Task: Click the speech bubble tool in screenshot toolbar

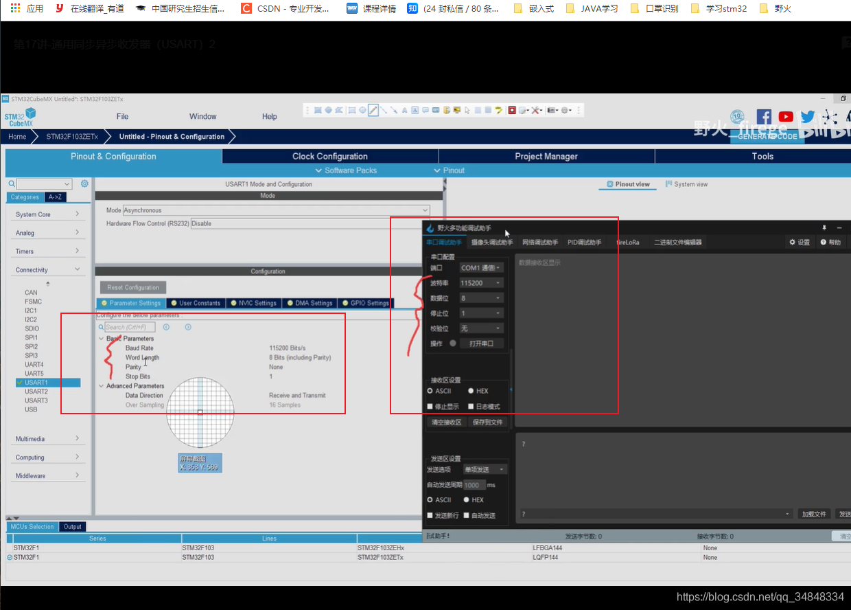Action: pos(425,110)
